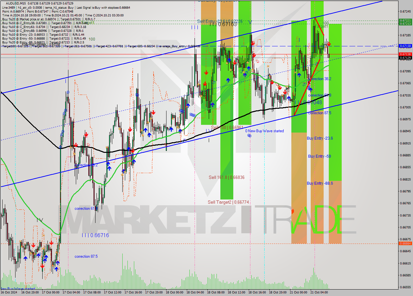The height and width of the screenshot is (296, 413).
Task: Click the 'Sell 161.8 | 0.66836' label
Action: pos(226,177)
